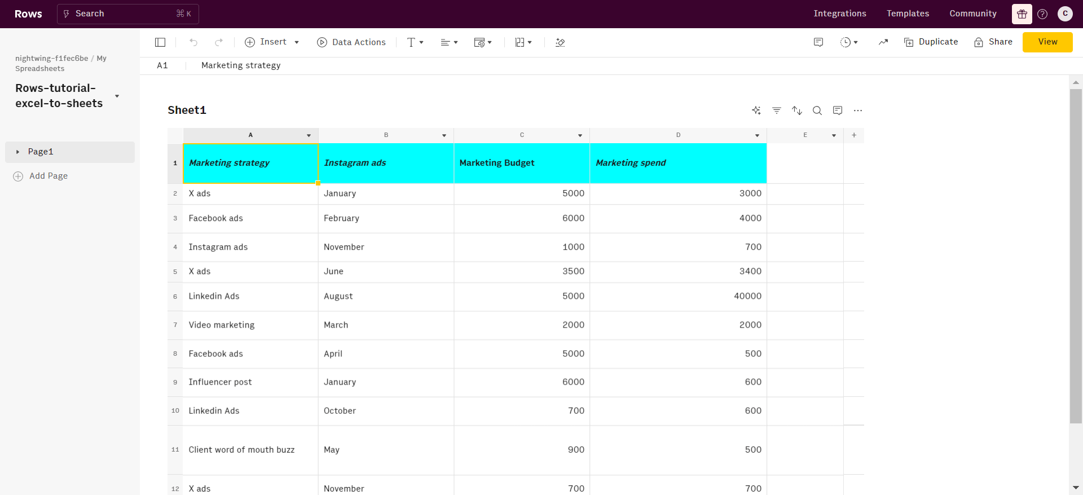Click the undo arrow
The image size is (1083, 495).
[x=193, y=42]
